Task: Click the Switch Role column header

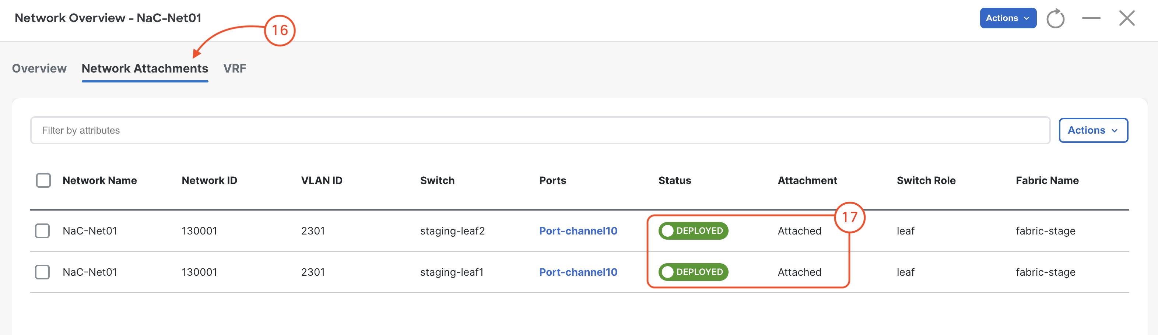Action: click(x=926, y=180)
